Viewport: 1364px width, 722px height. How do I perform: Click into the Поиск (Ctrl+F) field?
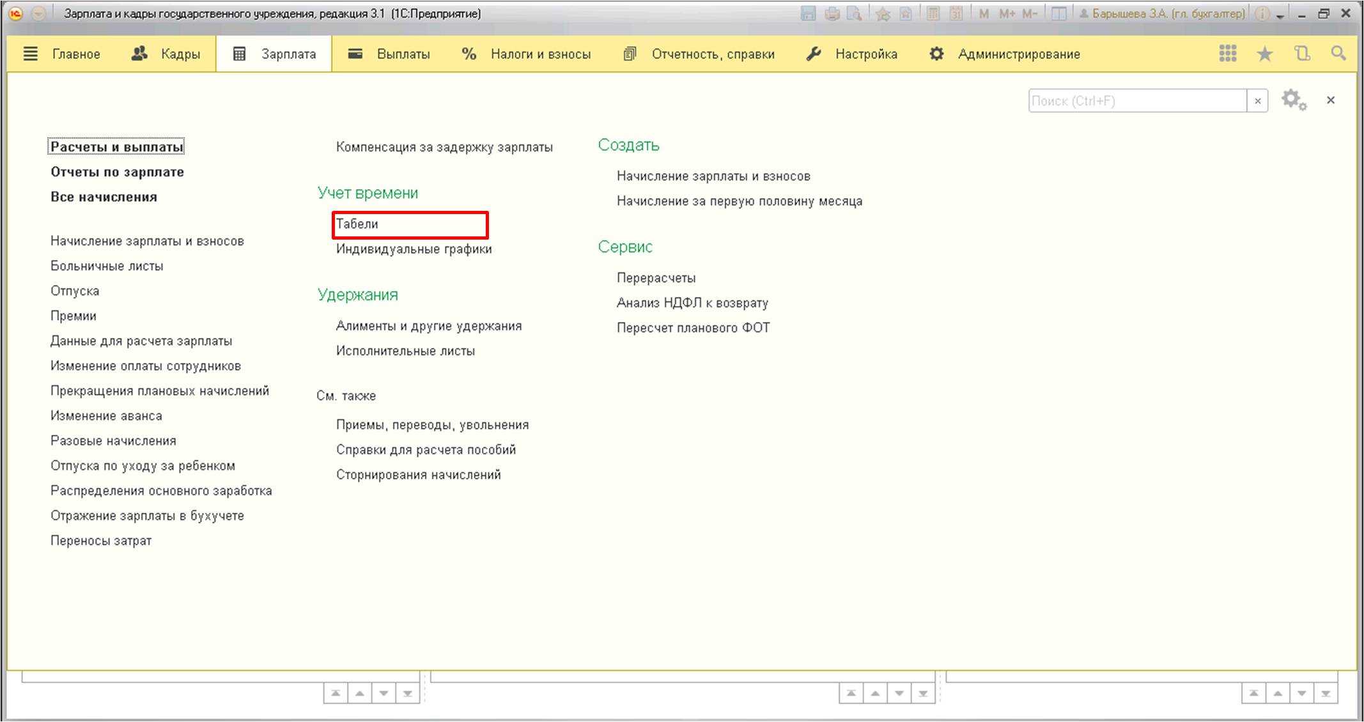click(1138, 101)
